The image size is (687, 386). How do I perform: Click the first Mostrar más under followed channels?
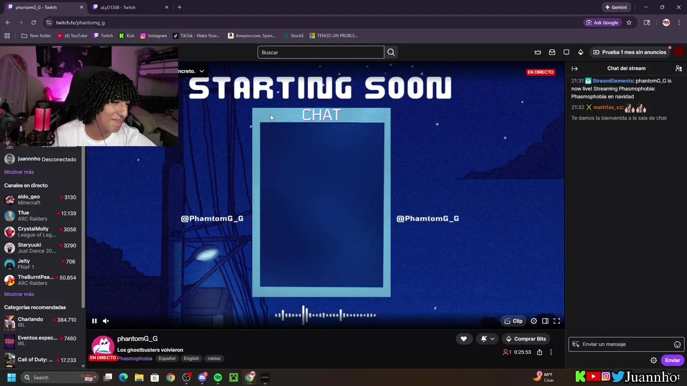(x=19, y=172)
